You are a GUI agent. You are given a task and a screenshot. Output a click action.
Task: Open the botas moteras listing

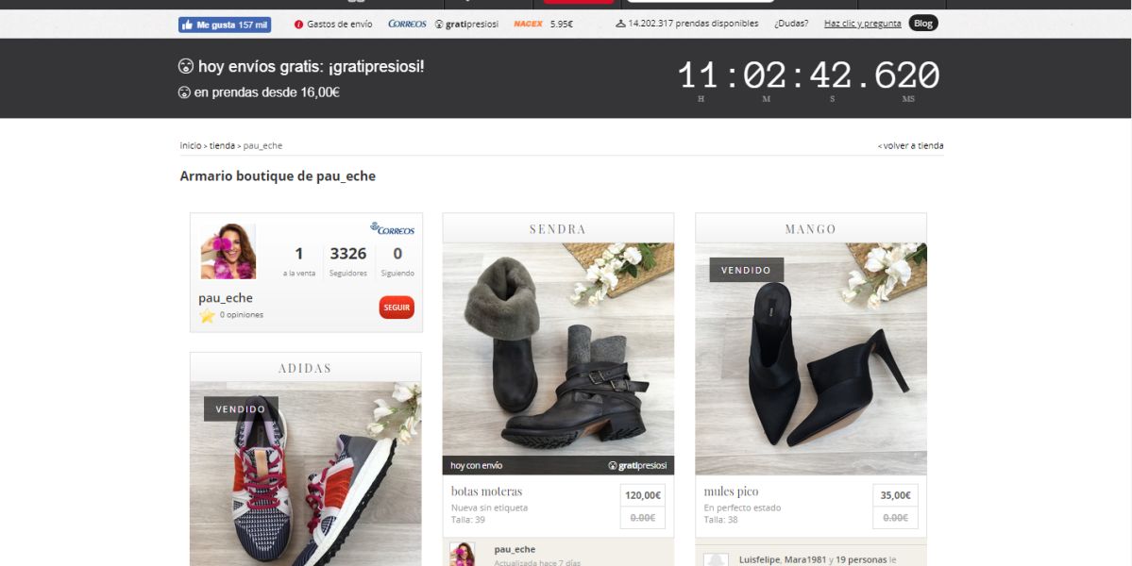coord(486,491)
